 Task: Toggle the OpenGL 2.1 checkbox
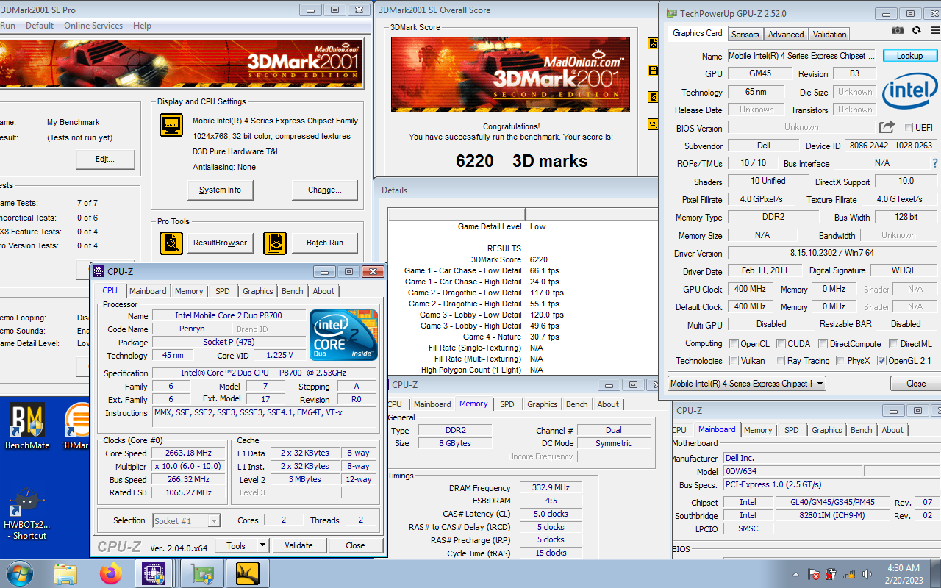[881, 361]
